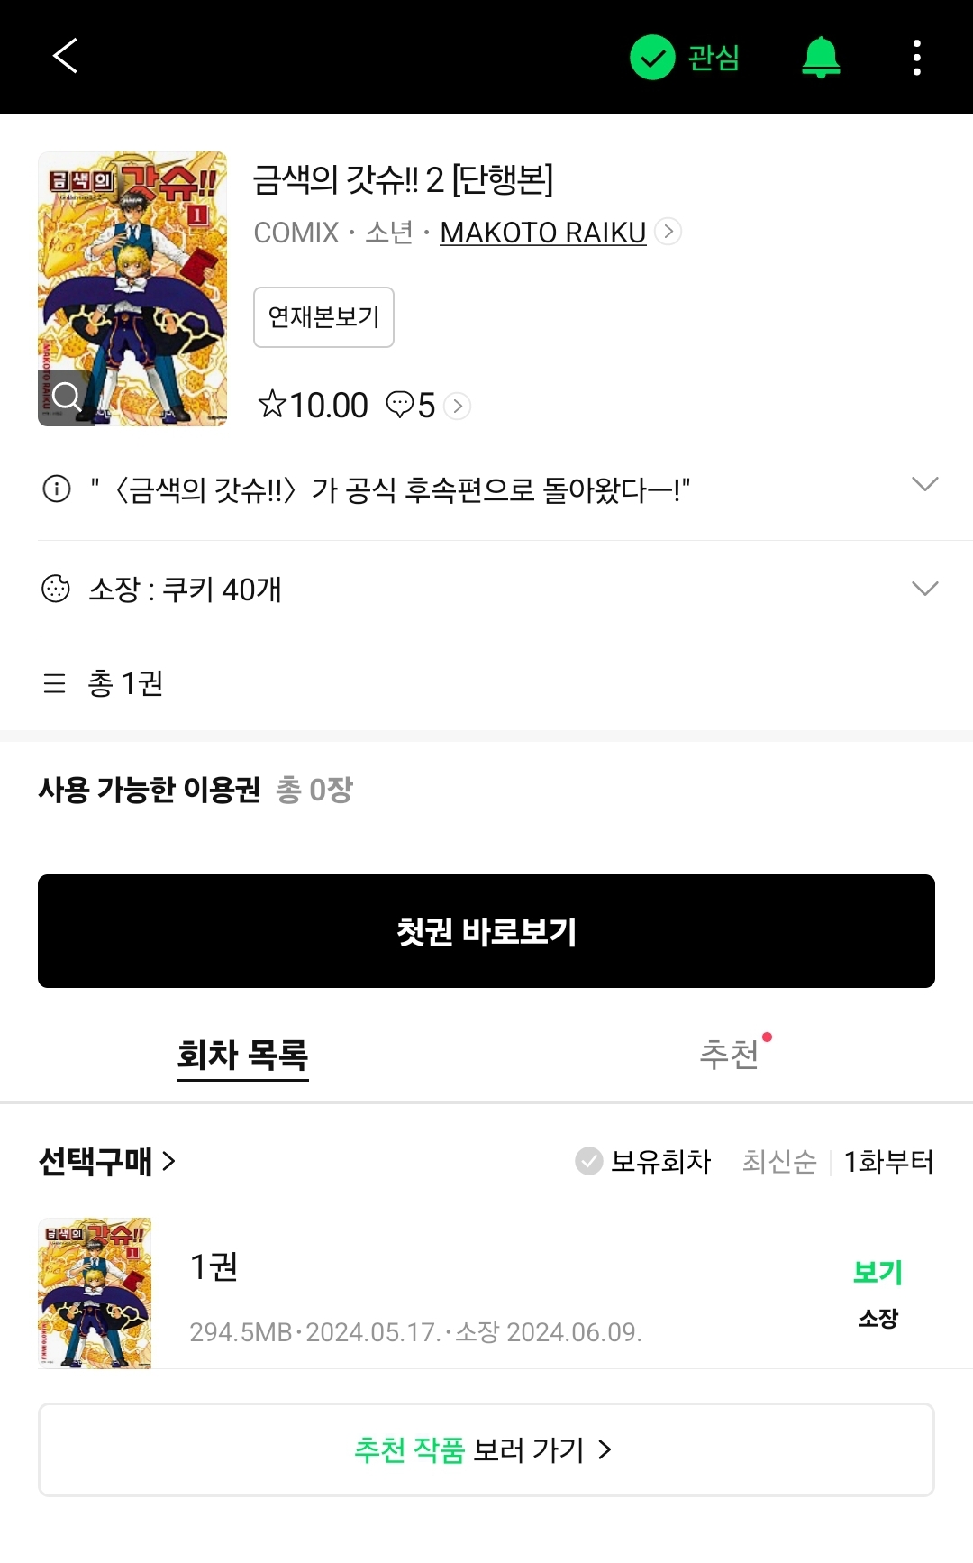Open 선택구매 selection purchase
973x1563 pixels.
coord(106,1161)
